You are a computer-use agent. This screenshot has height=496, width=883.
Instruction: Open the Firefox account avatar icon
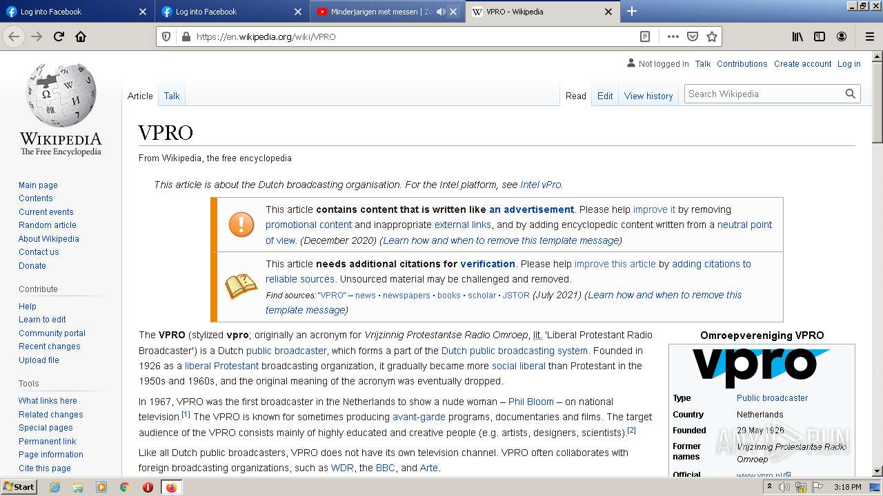coord(842,37)
